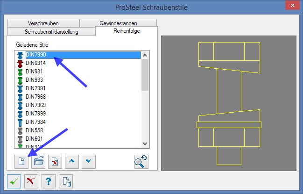Close the ProSteel Schraubenstile dialog

click(293, 6)
